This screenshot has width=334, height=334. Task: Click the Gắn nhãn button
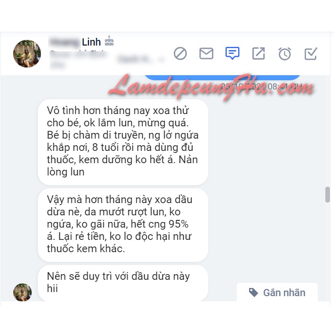277,292
